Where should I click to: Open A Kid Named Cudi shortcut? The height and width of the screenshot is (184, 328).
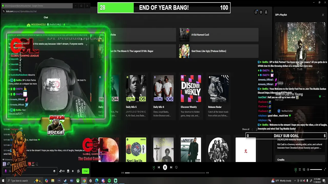pyautogui.click(x=219, y=35)
